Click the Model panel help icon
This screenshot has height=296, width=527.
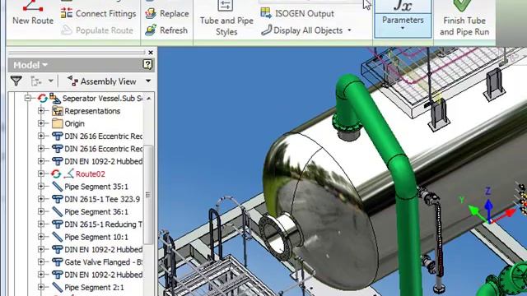tap(147, 64)
